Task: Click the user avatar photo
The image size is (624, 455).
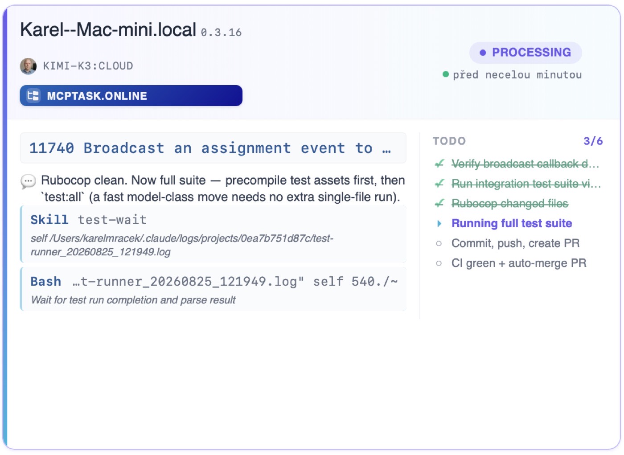Action: [28, 66]
